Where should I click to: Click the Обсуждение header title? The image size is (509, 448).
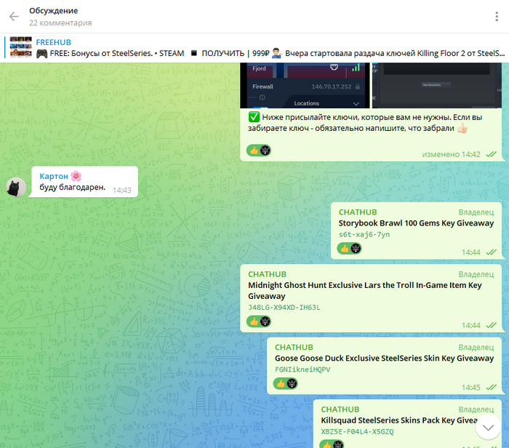(54, 11)
